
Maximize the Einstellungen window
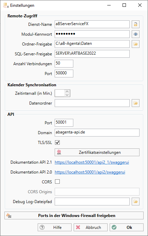point(124,5)
